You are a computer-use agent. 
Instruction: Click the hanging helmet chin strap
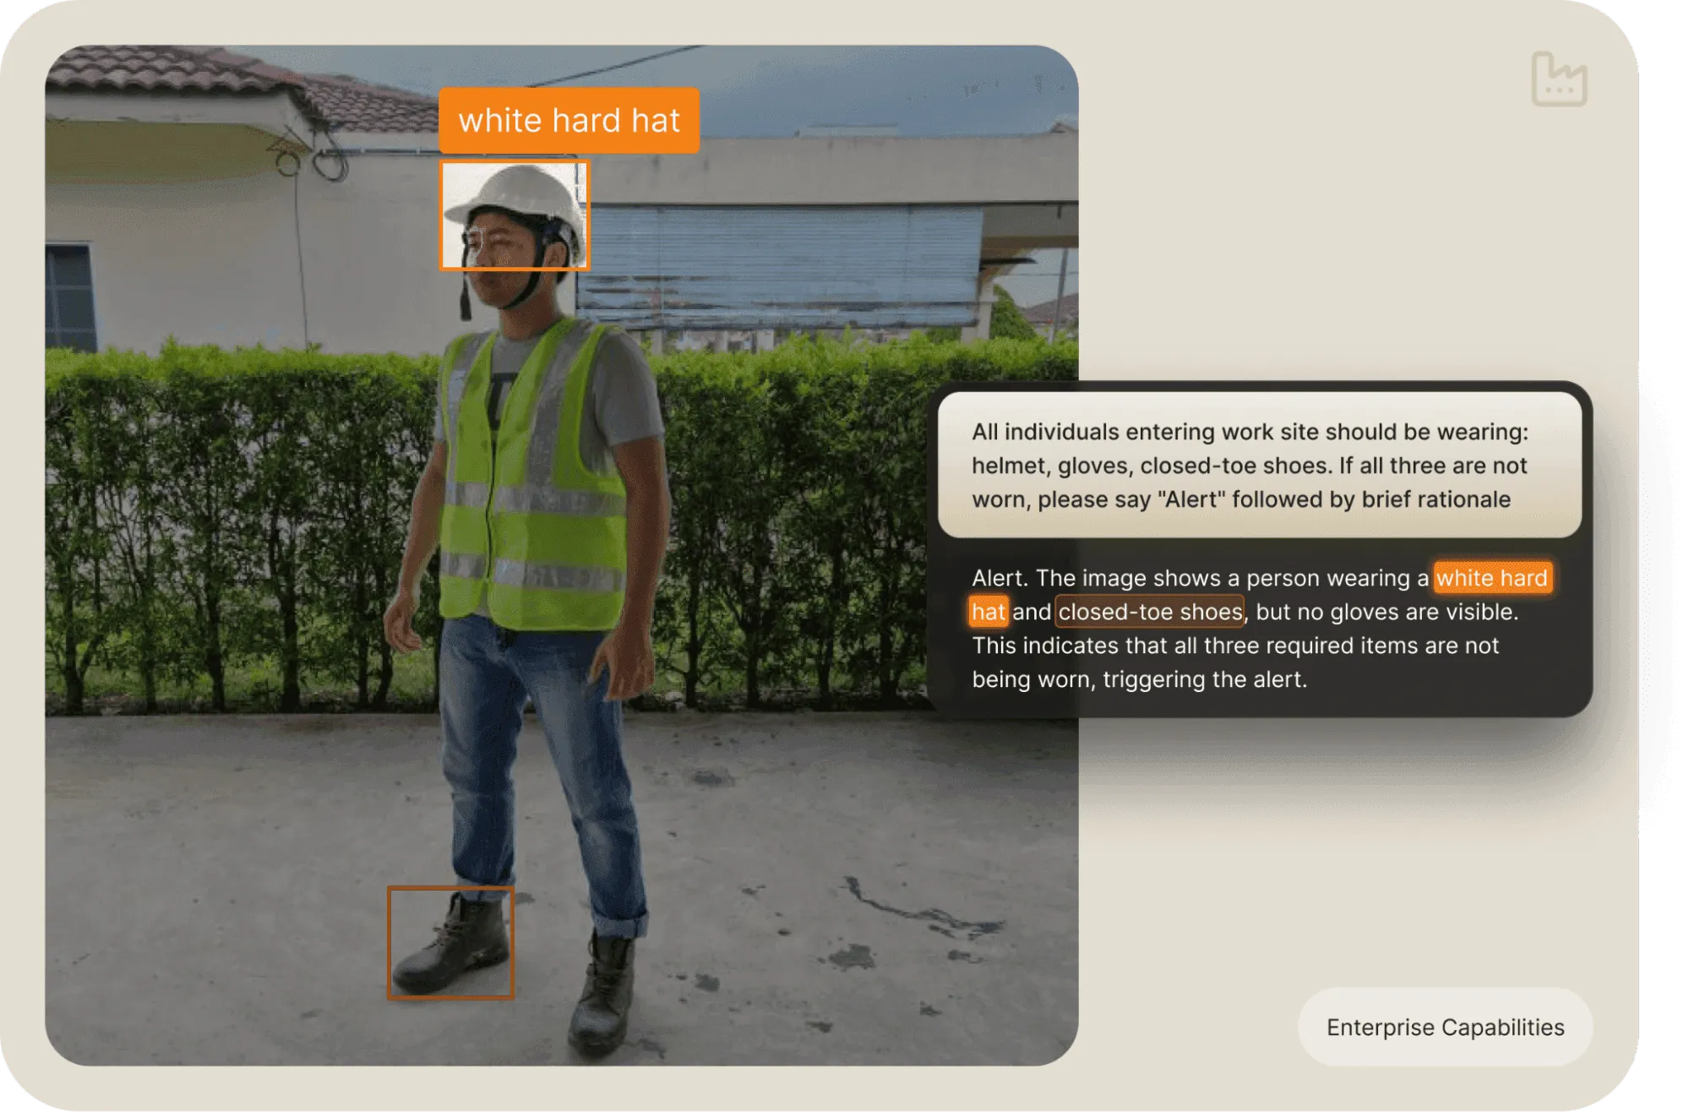pos(465,302)
